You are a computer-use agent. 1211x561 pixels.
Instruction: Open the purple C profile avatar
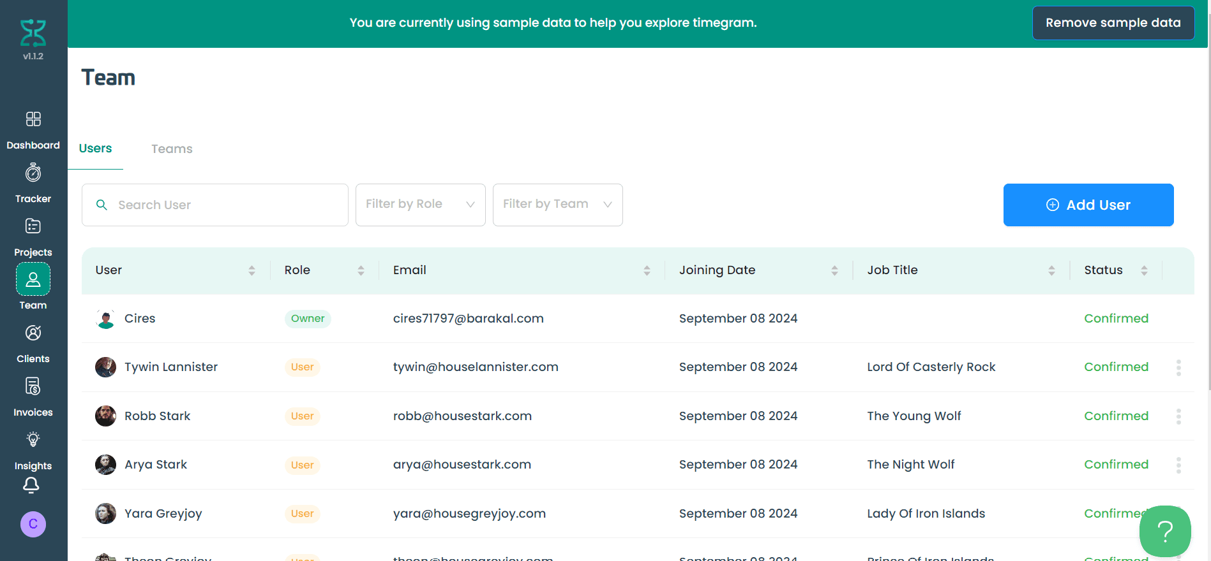(33, 524)
